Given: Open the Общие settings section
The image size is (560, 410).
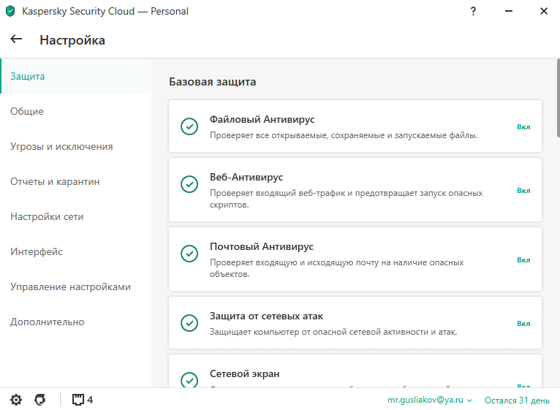Looking at the screenshot, I should click(x=27, y=111).
